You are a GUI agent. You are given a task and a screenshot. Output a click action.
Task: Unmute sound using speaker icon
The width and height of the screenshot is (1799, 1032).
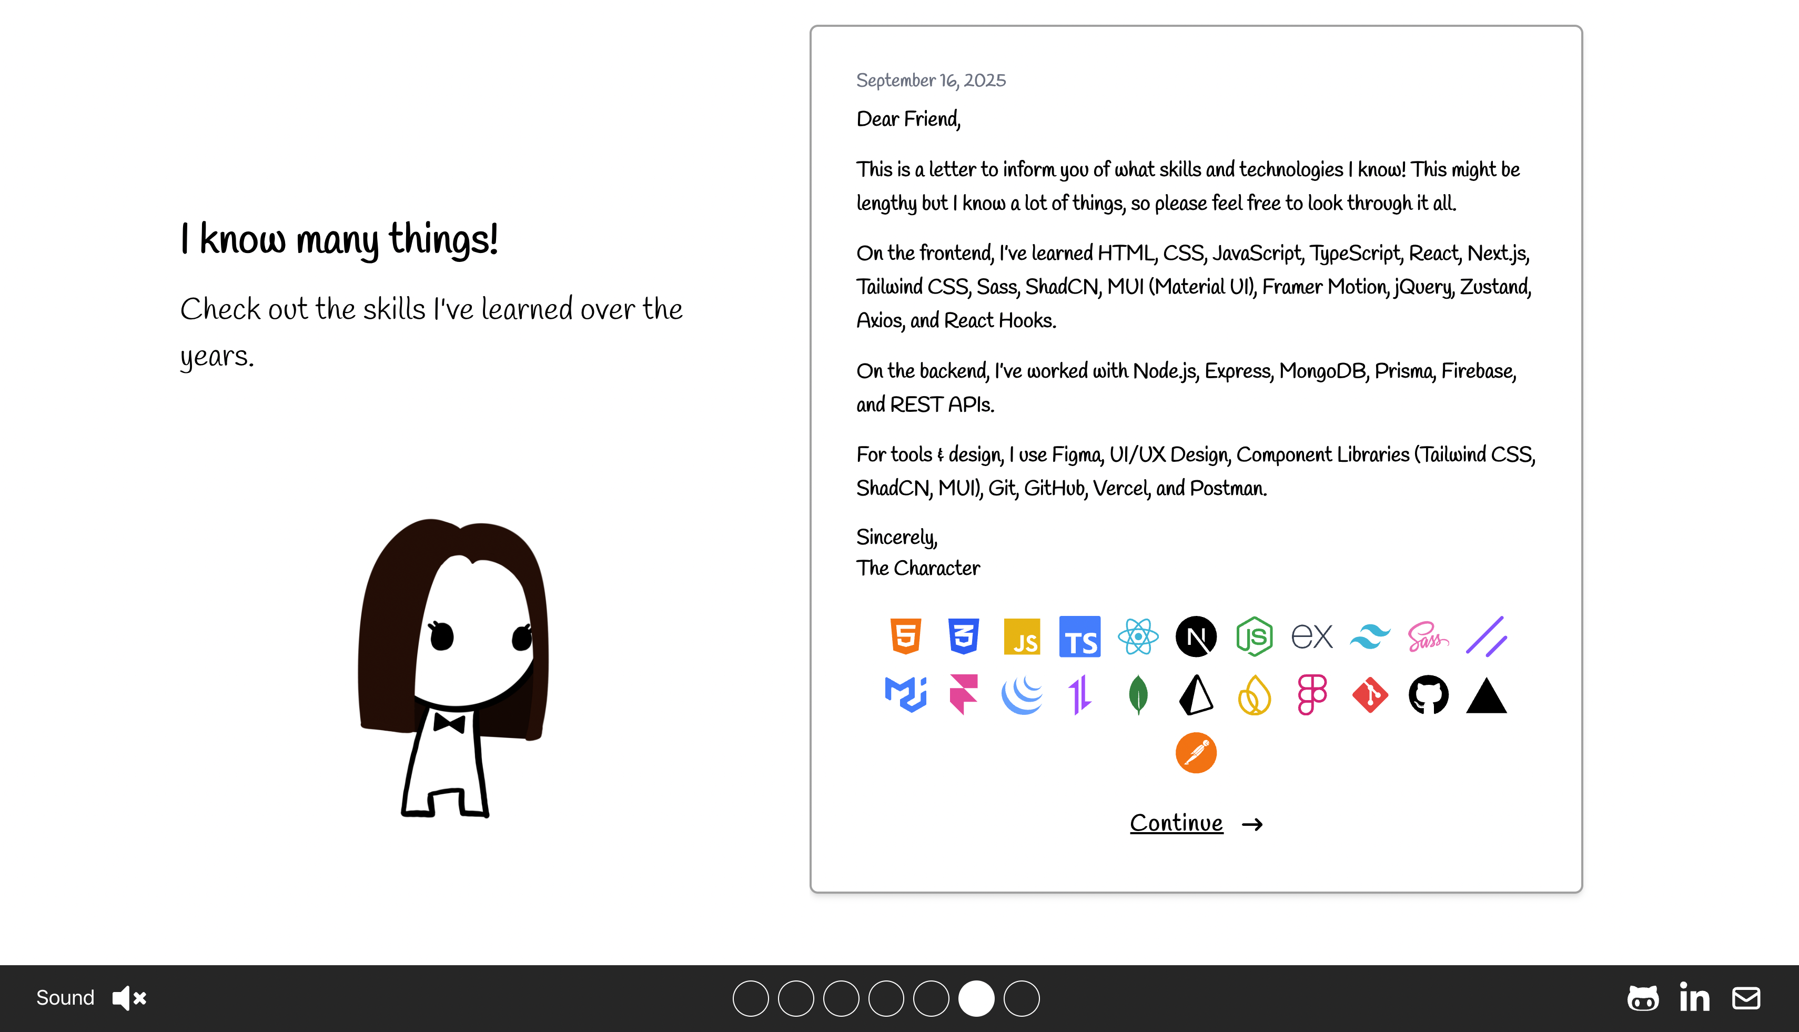[129, 998]
